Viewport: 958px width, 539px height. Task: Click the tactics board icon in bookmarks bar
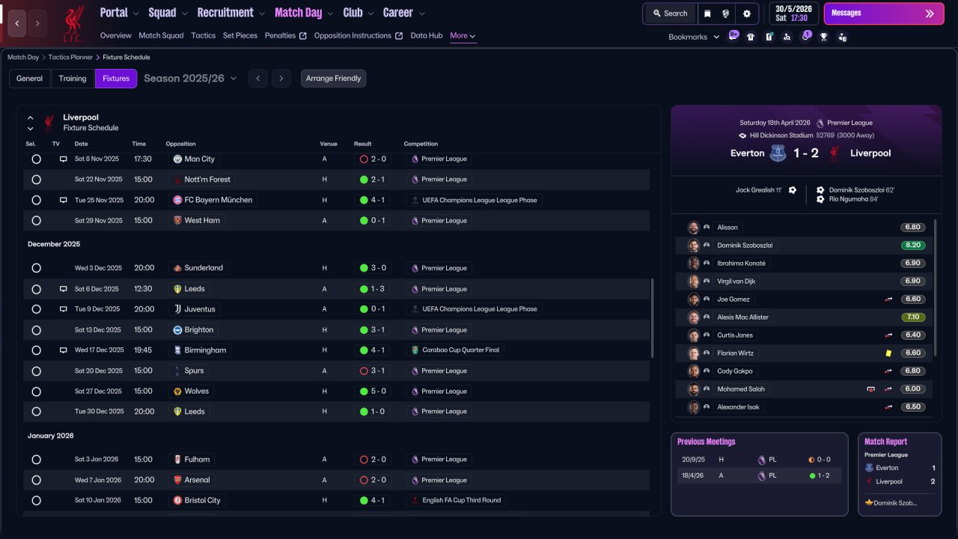pyautogui.click(x=769, y=37)
